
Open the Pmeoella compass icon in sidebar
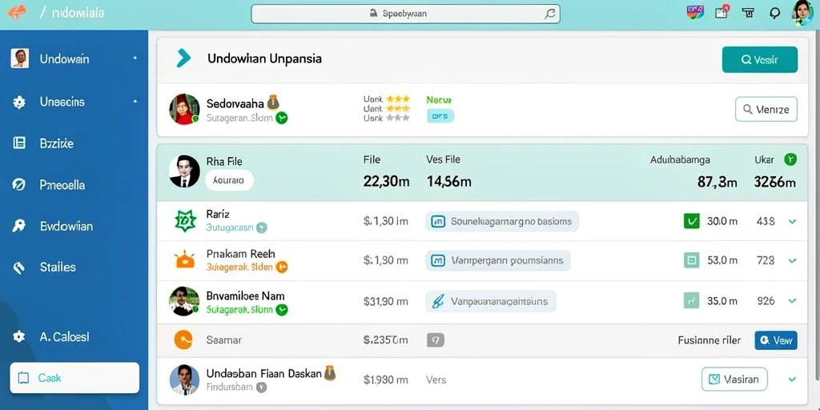pos(19,185)
